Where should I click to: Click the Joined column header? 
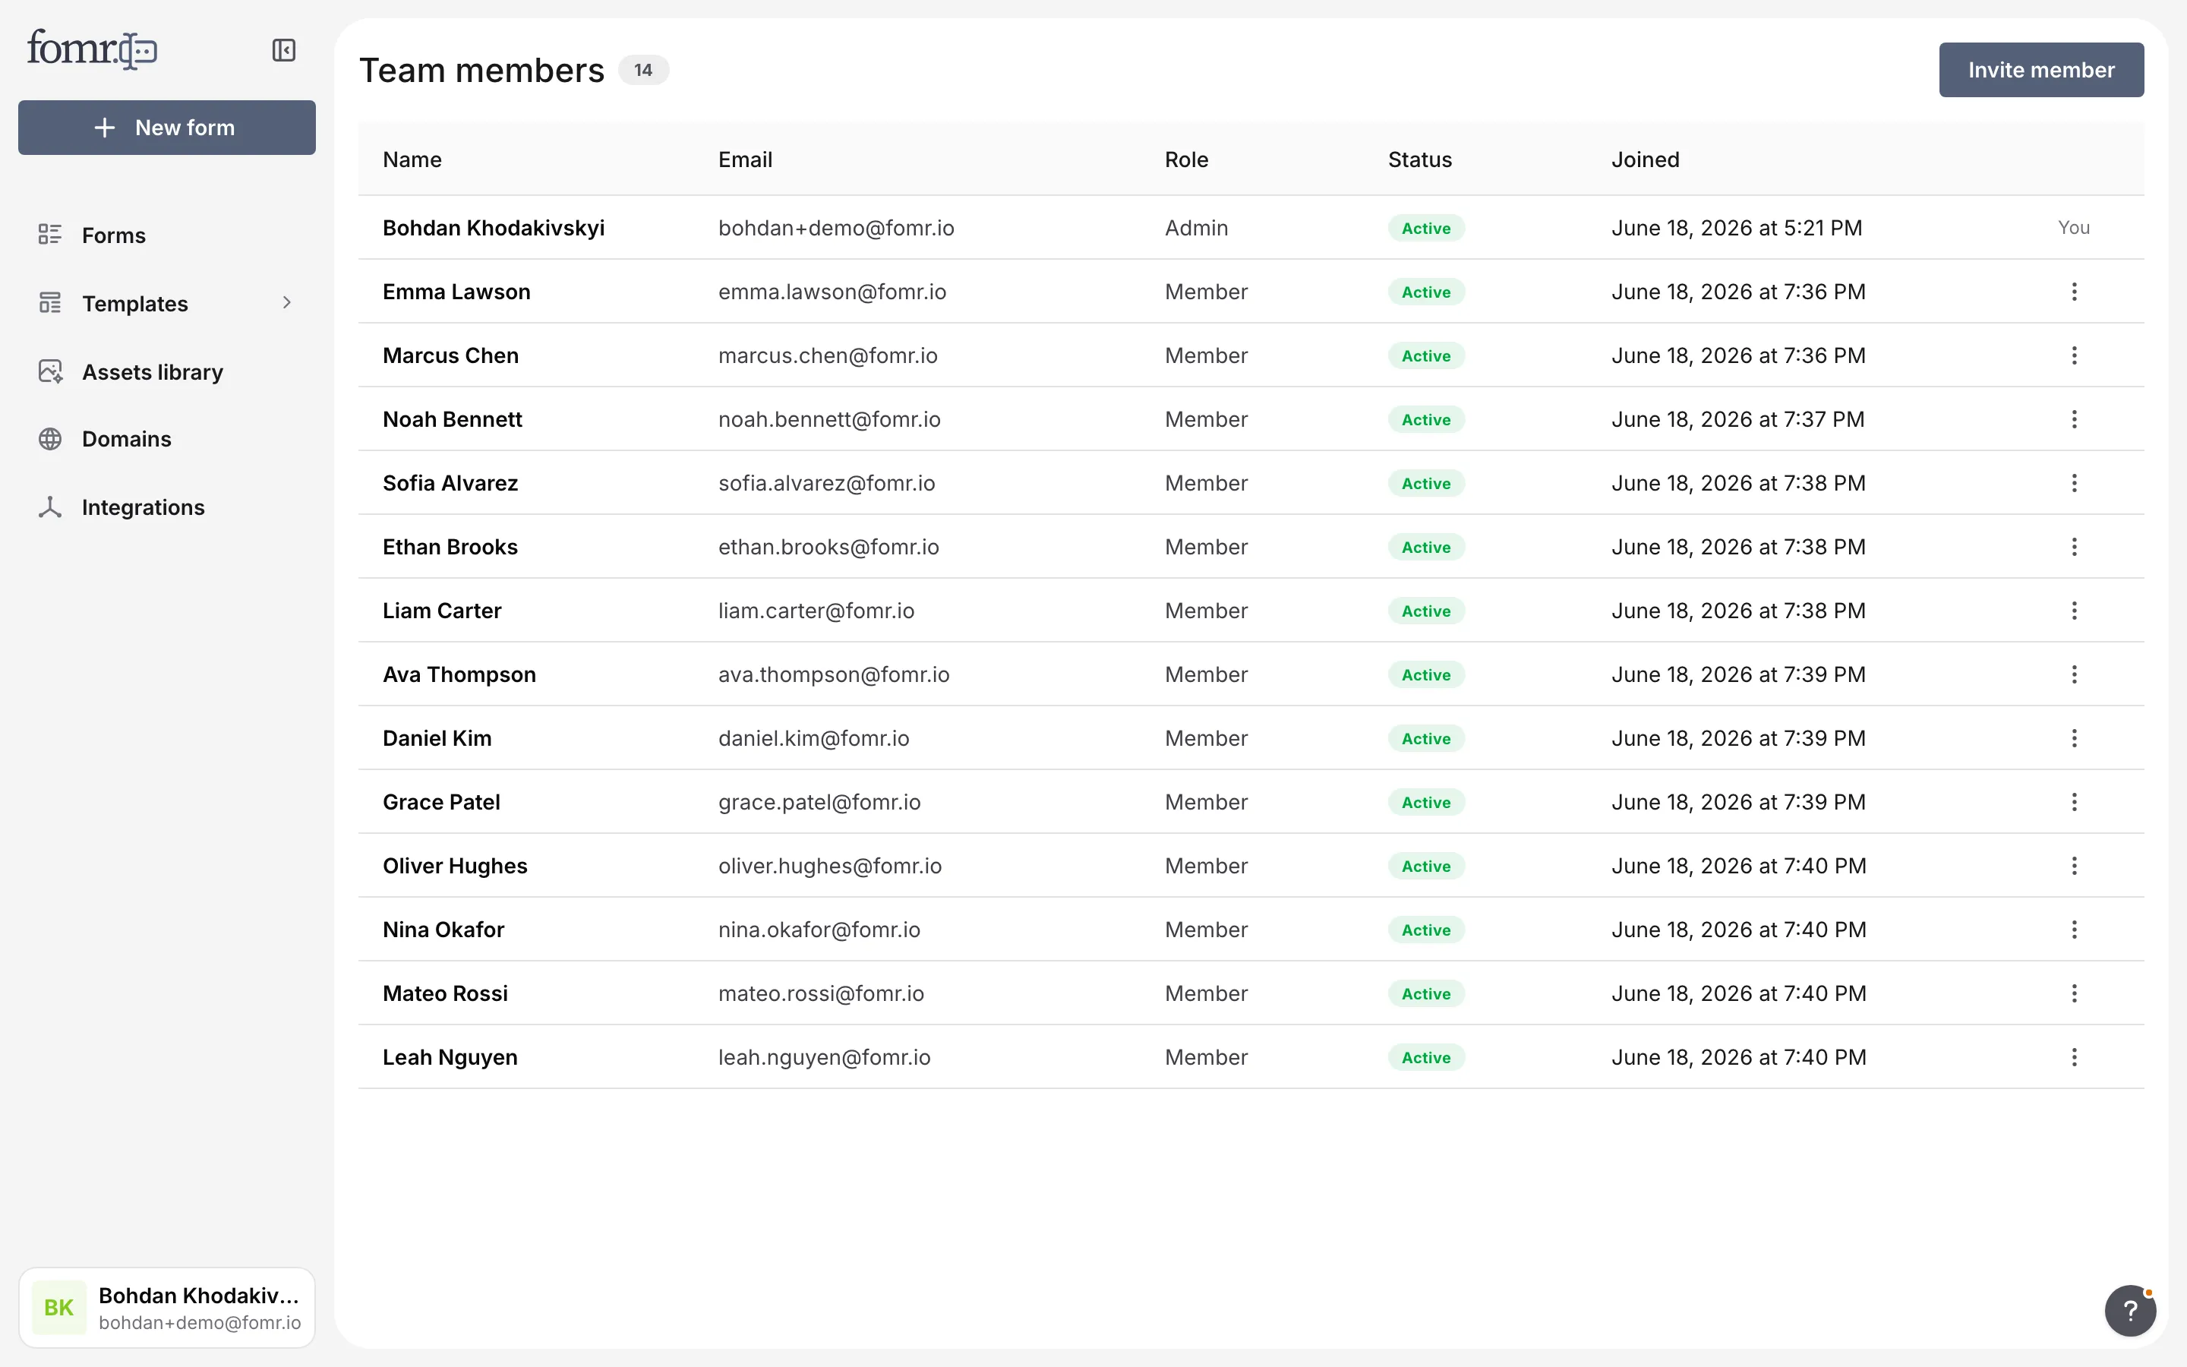pos(1645,160)
